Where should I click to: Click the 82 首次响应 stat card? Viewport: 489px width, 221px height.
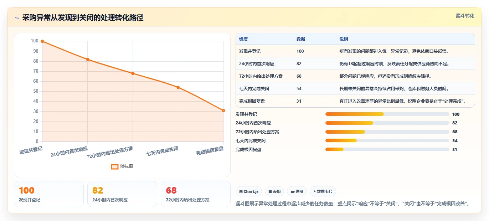tap(122, 194)
